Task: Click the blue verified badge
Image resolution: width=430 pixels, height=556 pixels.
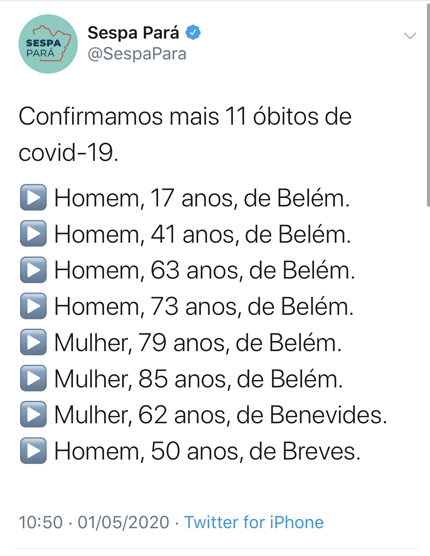Action: pyautogui.click(x=193, y=32)
